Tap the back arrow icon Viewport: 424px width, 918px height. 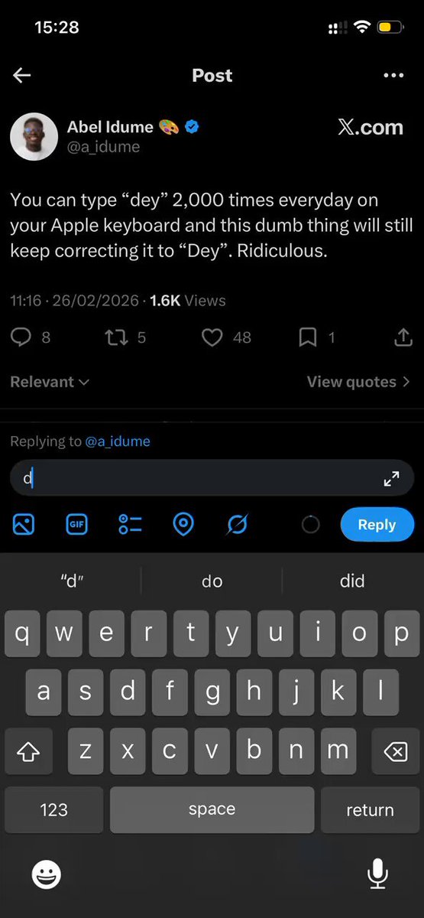[x=21, y=75]
